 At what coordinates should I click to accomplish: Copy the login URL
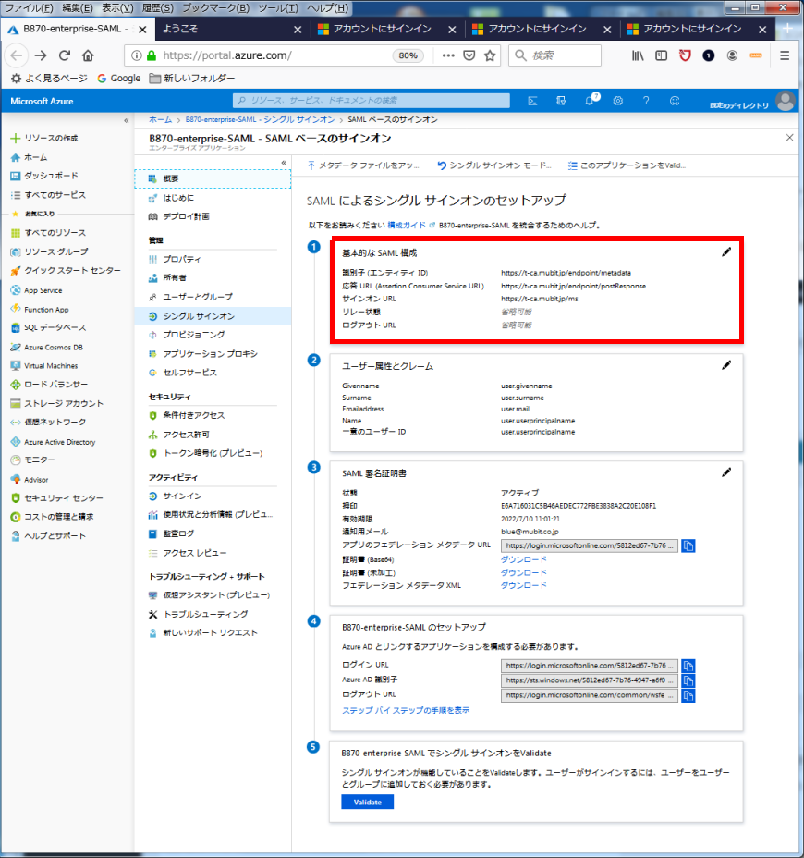tap(688, 666)
